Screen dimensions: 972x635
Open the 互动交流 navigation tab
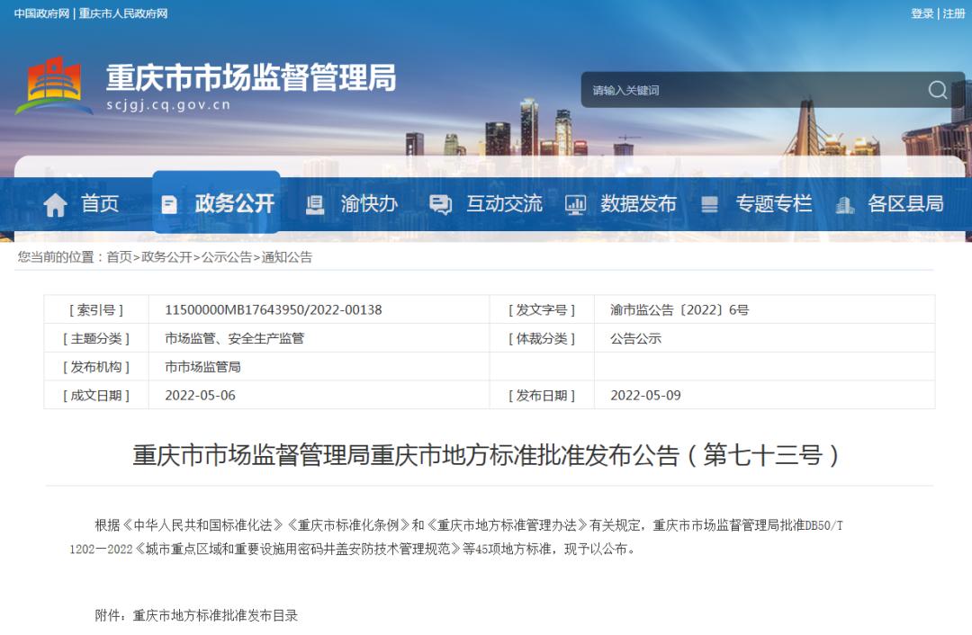486,204
